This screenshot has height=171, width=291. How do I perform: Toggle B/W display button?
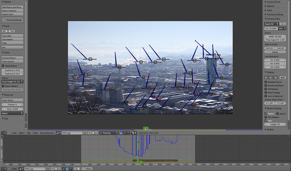click(282, 78)
